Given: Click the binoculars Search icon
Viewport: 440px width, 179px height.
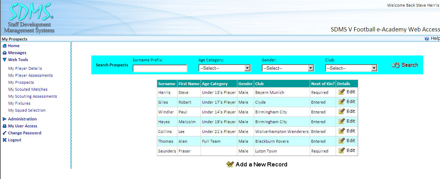Looking at the screenshot, I should [396, 65].
